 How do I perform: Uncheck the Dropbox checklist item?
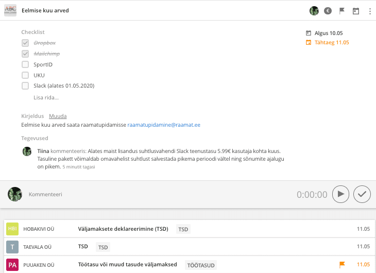coord(25,43)
